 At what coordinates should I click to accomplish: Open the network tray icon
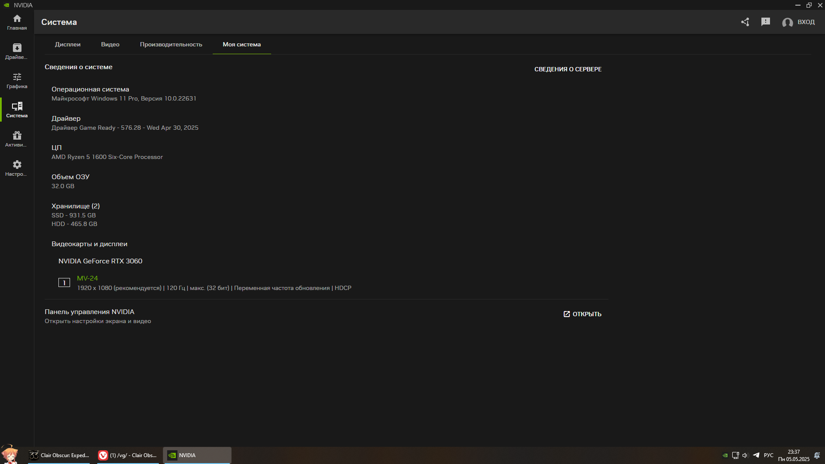[x=735, y=455]
